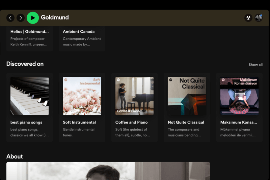Open the Soft Instrumental cover image
The image size is (270, 180).
click(x=82, y=96)
